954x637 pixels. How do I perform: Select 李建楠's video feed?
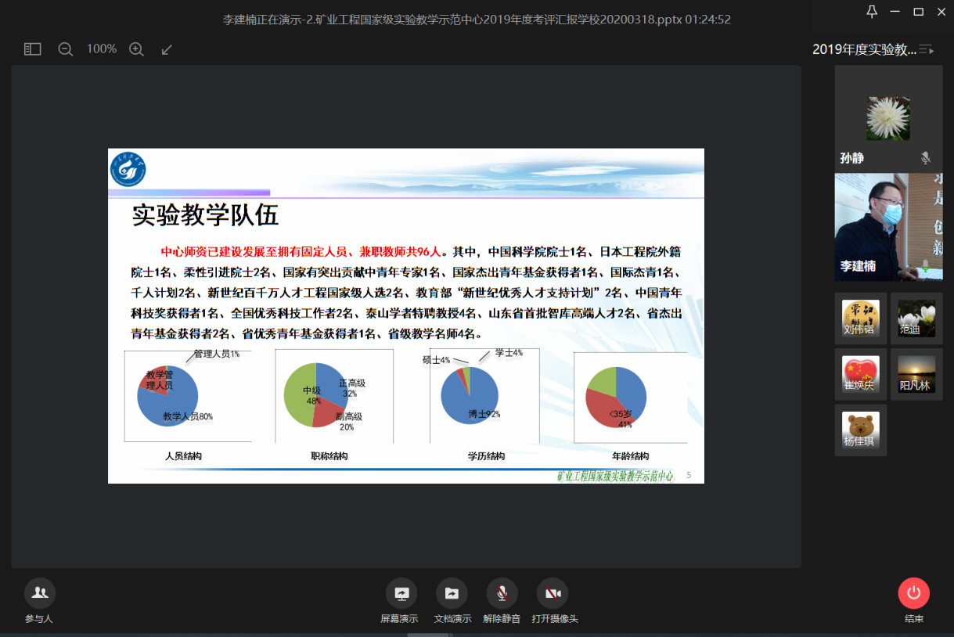tap(888, 227)
